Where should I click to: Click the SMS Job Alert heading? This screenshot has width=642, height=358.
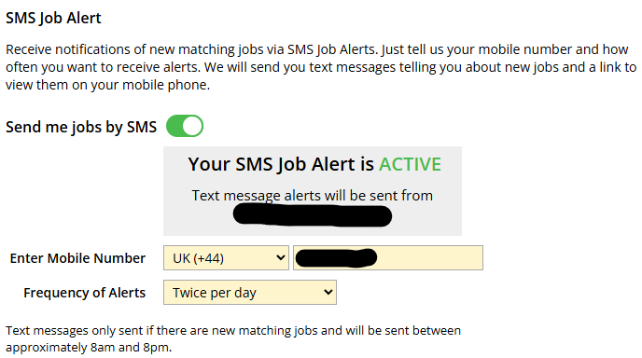coord(53,18)
